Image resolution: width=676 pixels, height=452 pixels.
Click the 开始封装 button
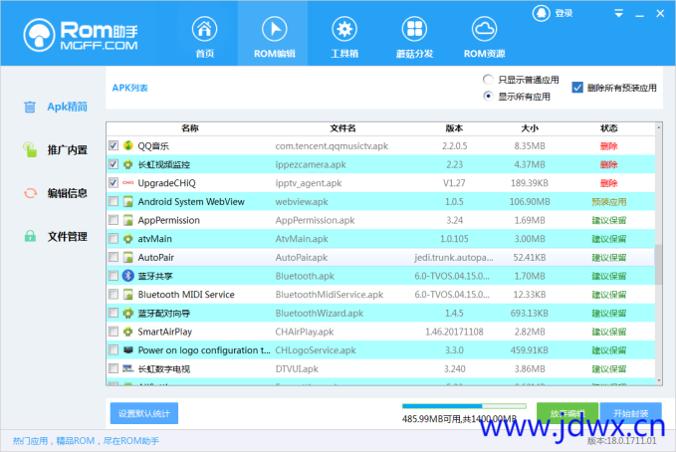(x=631, y=413)
